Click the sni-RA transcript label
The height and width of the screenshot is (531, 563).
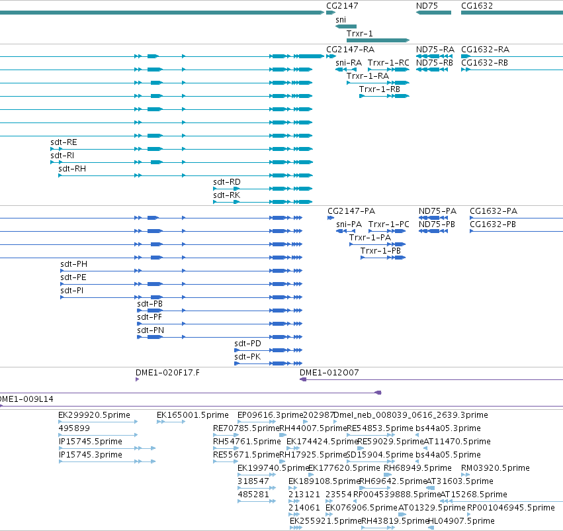coord(348,63)
